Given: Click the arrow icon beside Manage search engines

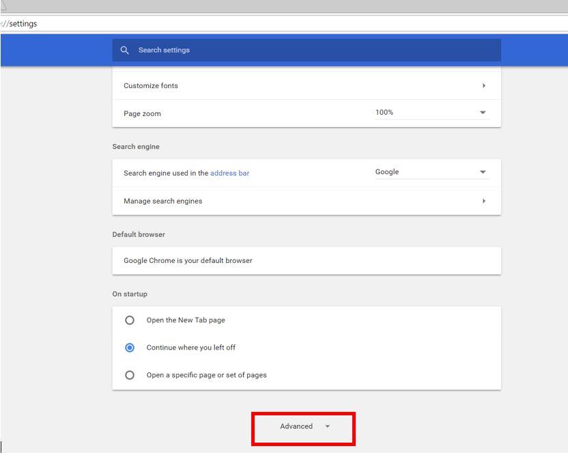Looking at the screenshot, I should (x=483, y=202).
